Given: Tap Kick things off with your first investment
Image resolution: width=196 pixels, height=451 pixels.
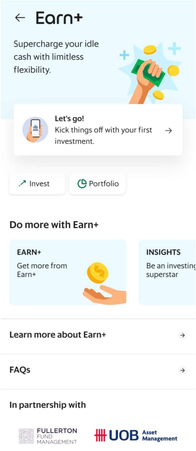Looking at the screenshot, I should pos(104,136).
